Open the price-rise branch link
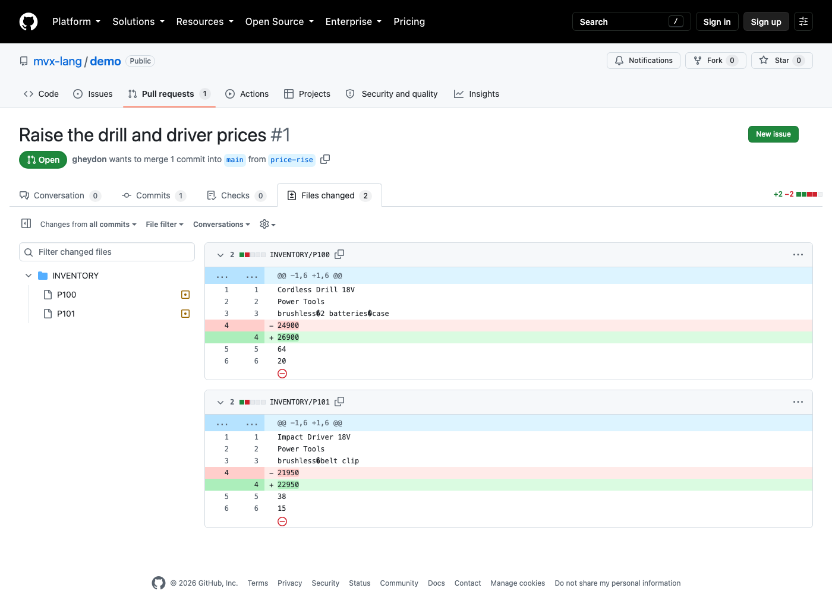The width and height of the screenshot is (832, 594). point(291,160)
